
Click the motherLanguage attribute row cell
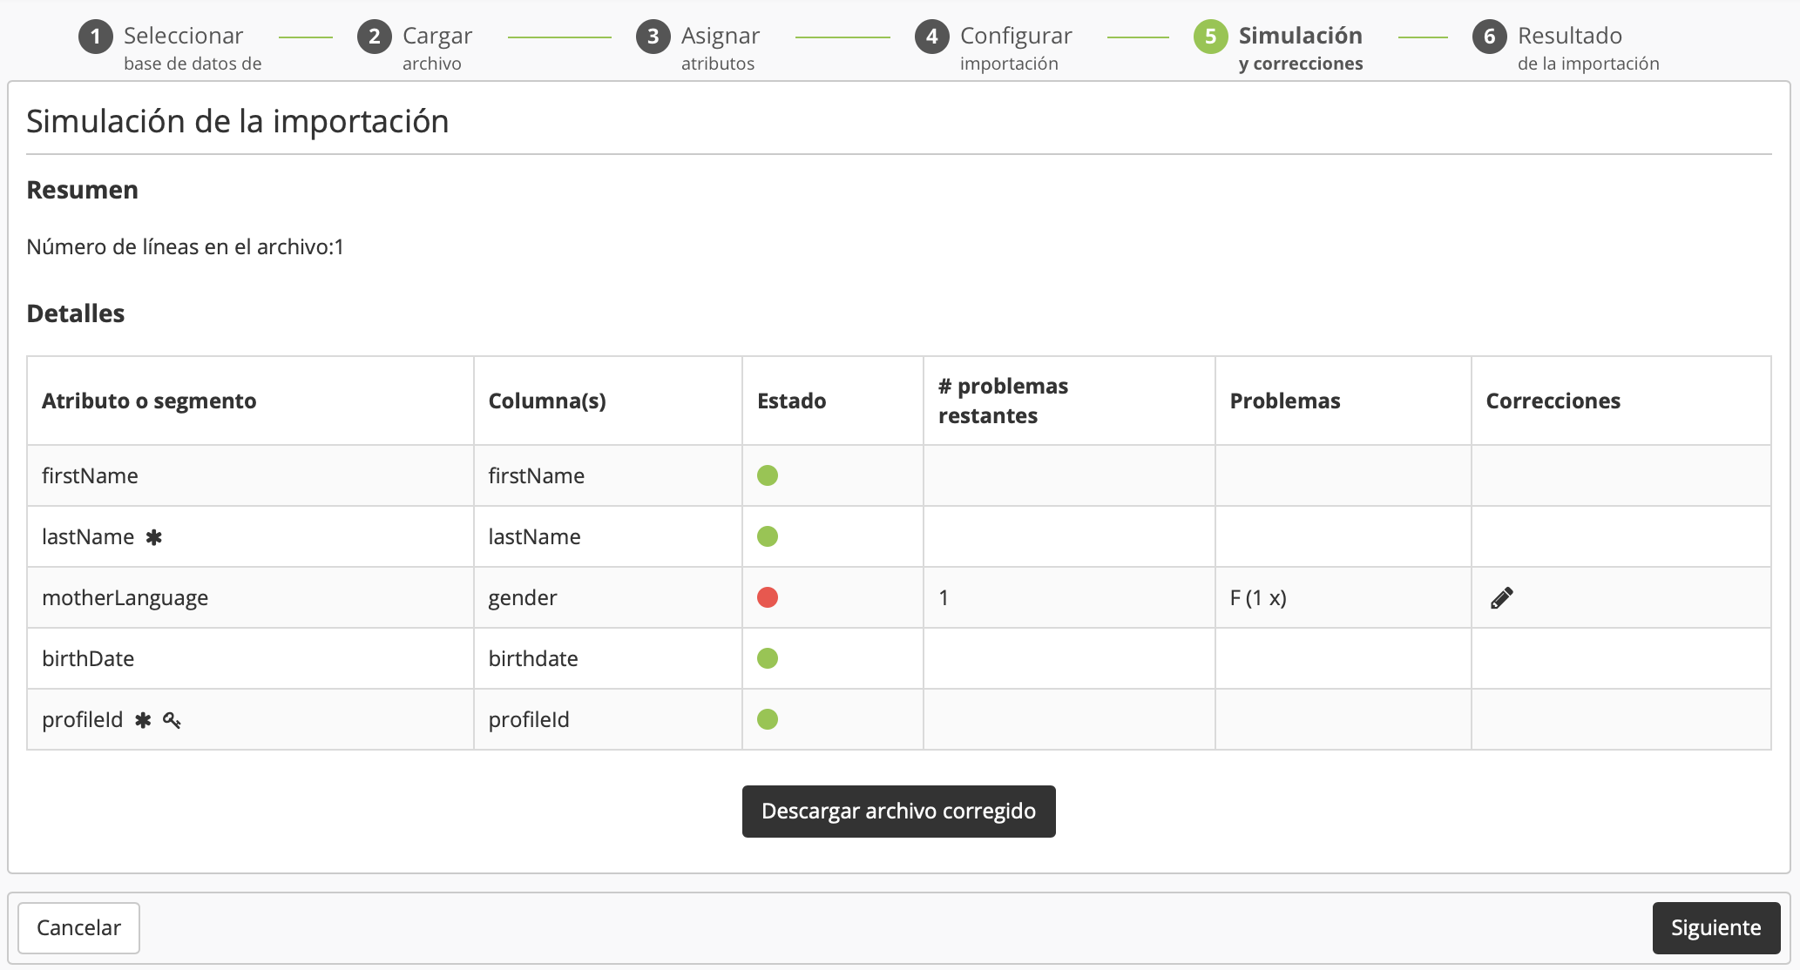click(x=125, y=598)
